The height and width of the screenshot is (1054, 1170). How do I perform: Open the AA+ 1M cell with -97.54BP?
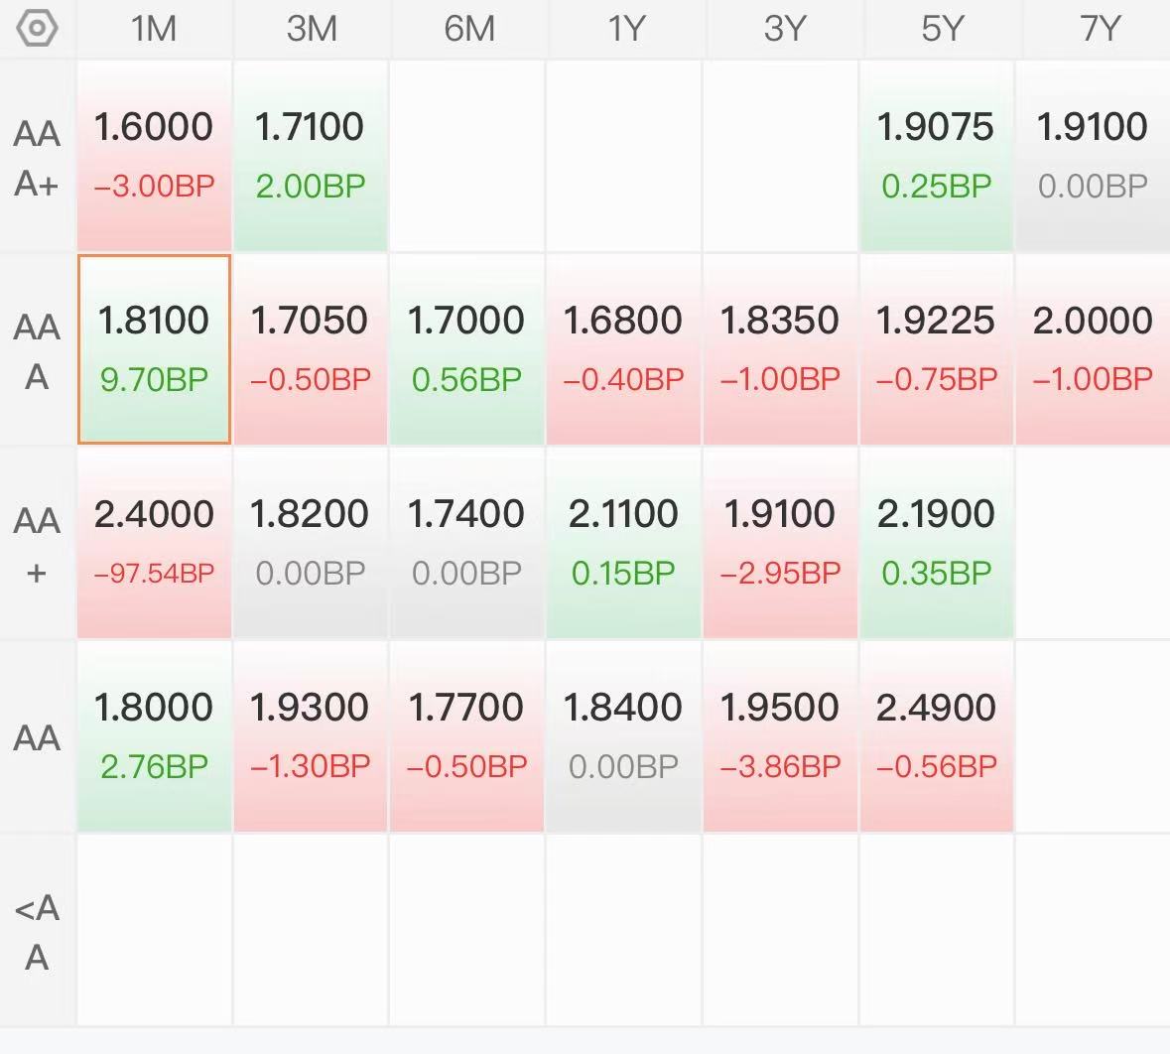tap(155, 543)
